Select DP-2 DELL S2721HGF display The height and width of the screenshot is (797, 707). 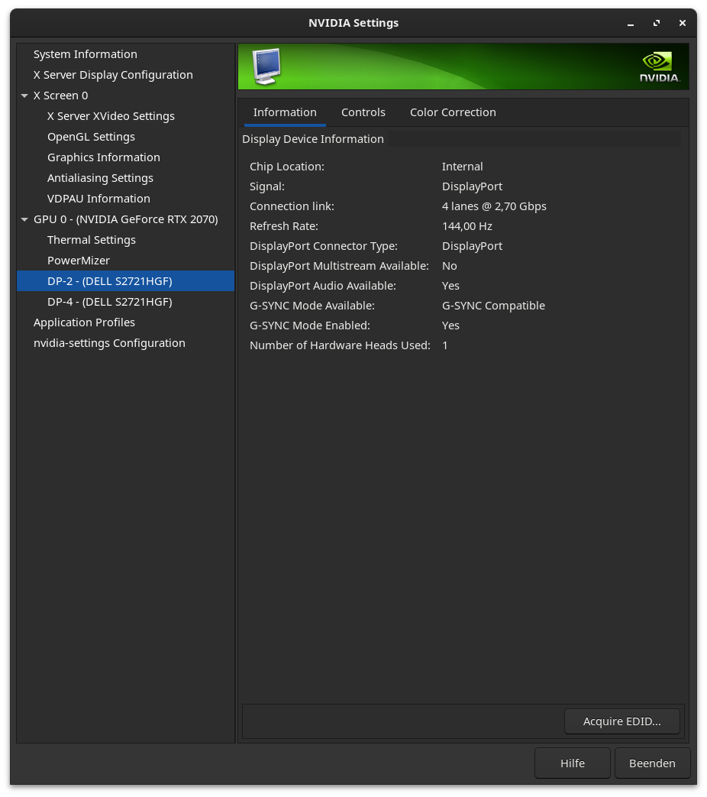[x=125, y=281]
